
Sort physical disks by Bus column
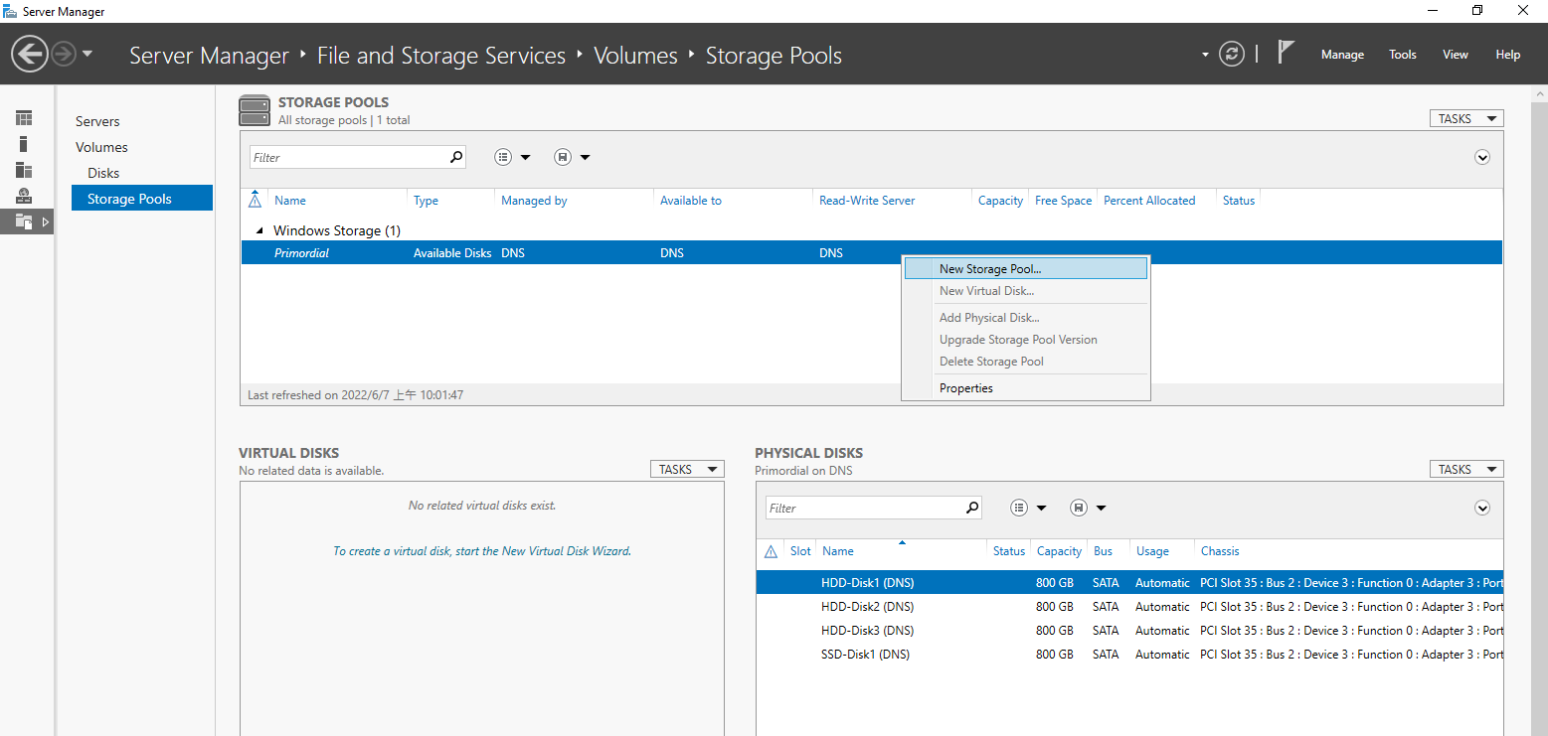point(1103,551)
